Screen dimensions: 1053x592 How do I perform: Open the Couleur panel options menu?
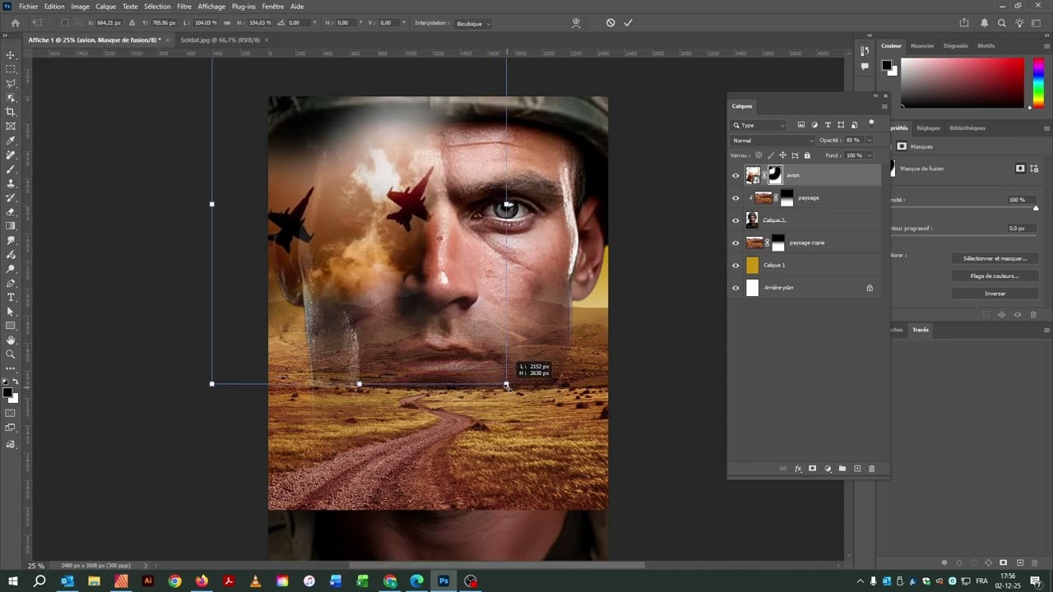tap(1046, 46)
